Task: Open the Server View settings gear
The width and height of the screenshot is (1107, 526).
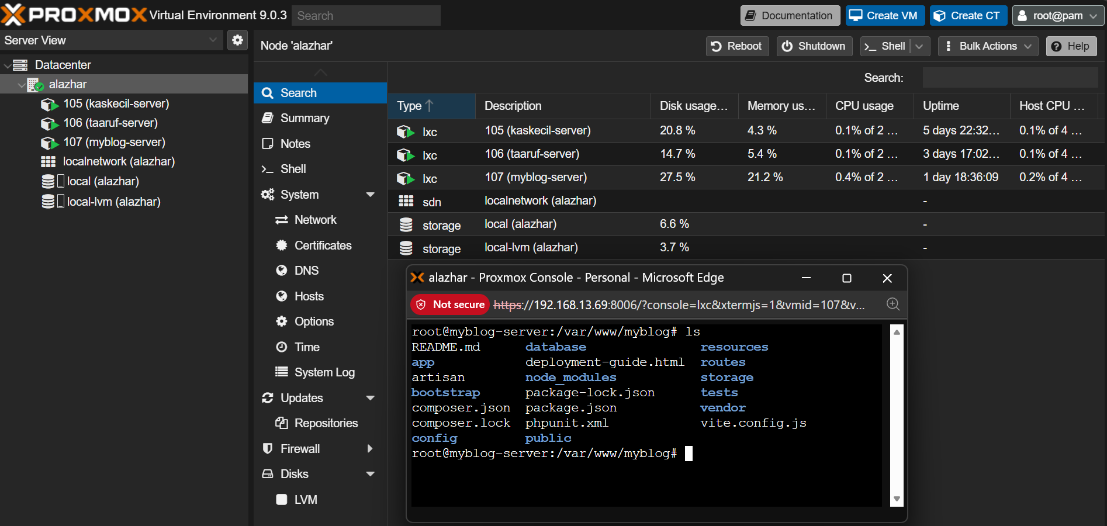Action: click(237, 40)
